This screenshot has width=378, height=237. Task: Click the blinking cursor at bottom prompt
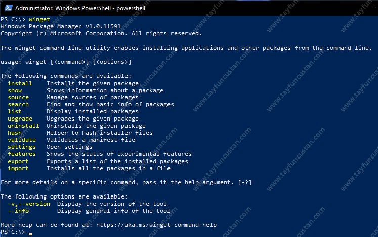(x=30, y=234)
